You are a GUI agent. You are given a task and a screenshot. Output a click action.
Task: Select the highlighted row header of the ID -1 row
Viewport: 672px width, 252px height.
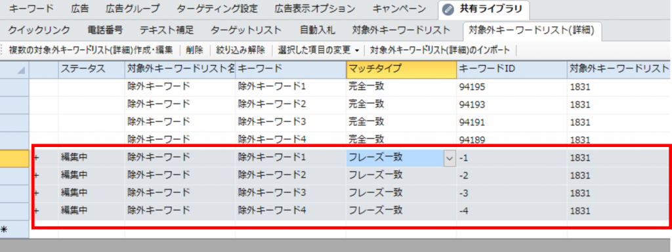pyautogui.click(x=14, y=158)
